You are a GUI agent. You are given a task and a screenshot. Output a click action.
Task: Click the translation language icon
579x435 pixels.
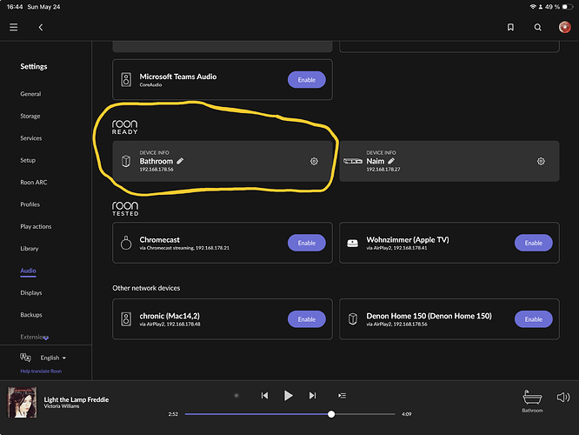coord(25,358)
